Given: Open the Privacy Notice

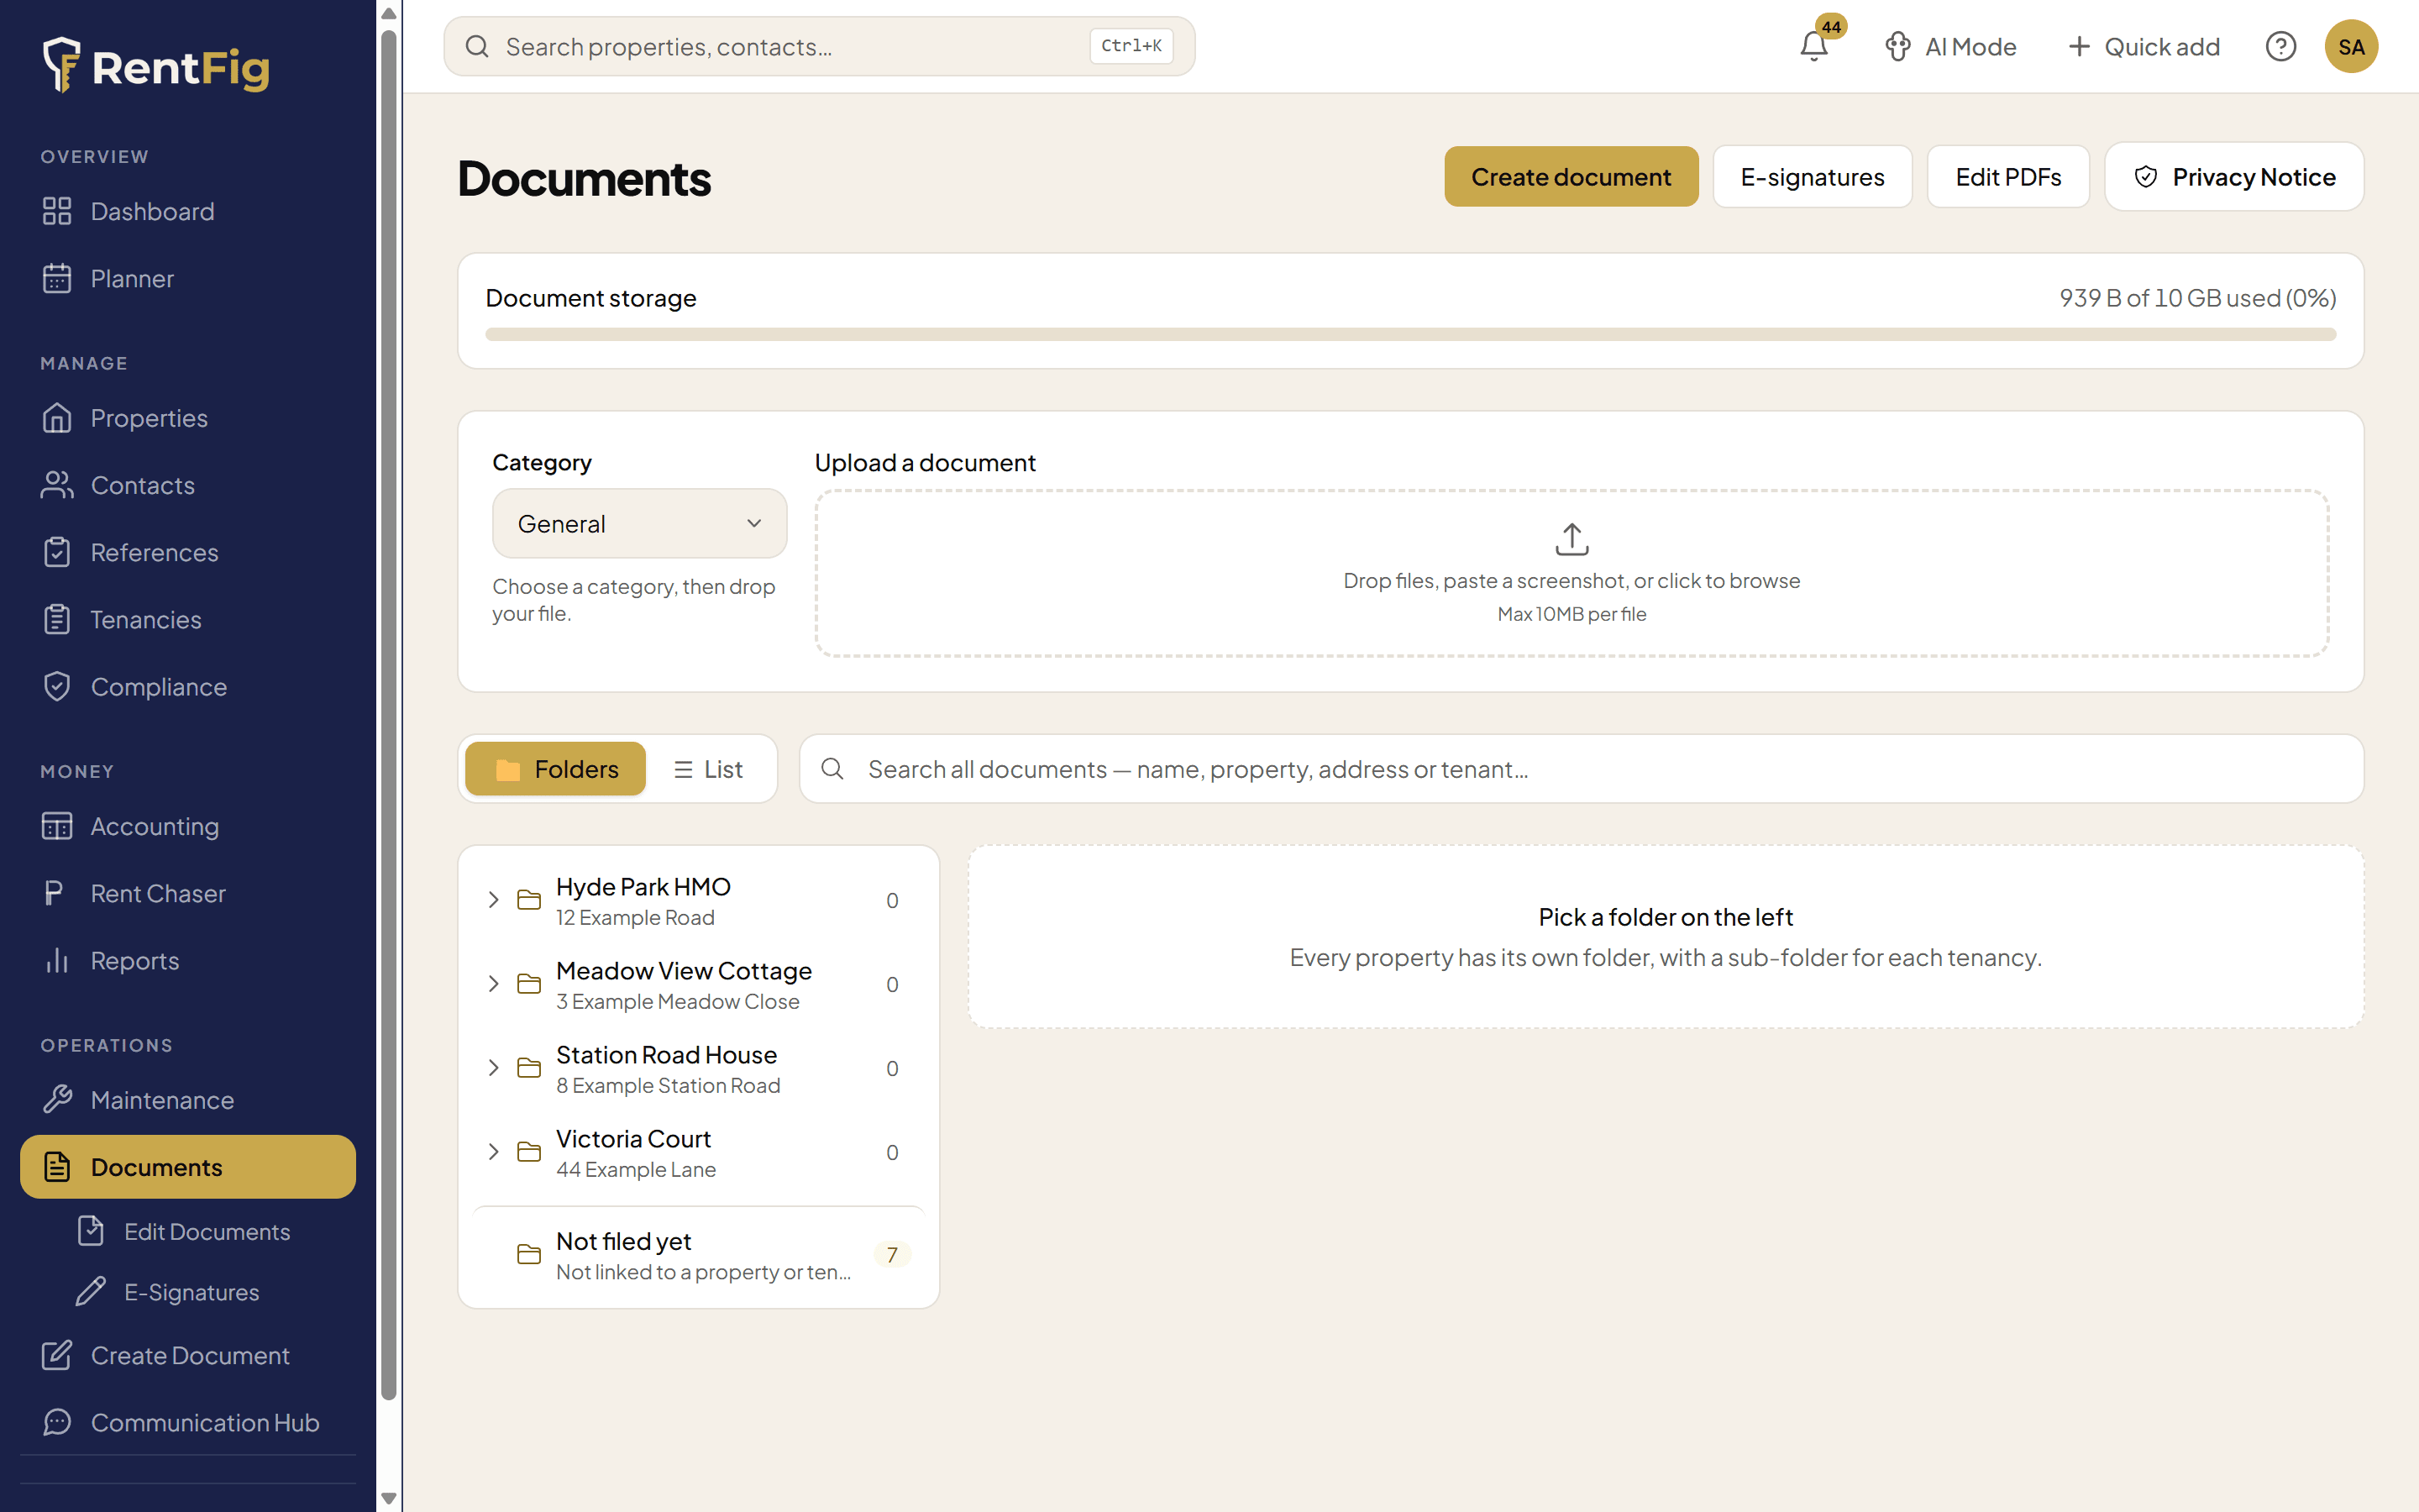Looking at the screenshot, I should point(2233,177).
